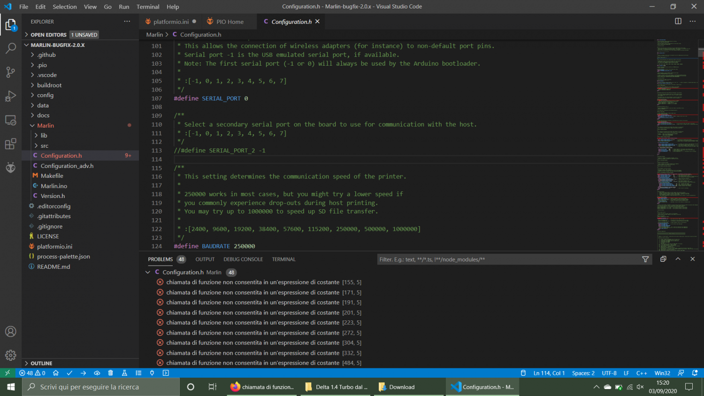Screen dimensions: 704x396
Task: Open platformio.ini in the file tree
Action: click(54, 247)
